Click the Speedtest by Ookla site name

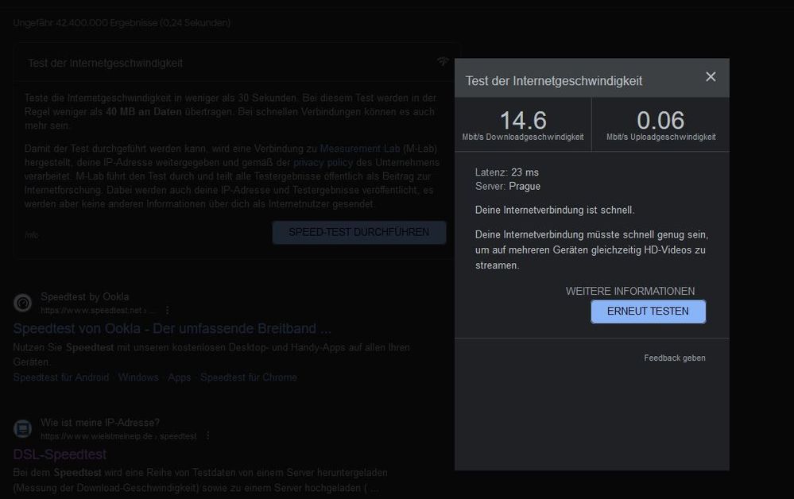click(84, 296)
